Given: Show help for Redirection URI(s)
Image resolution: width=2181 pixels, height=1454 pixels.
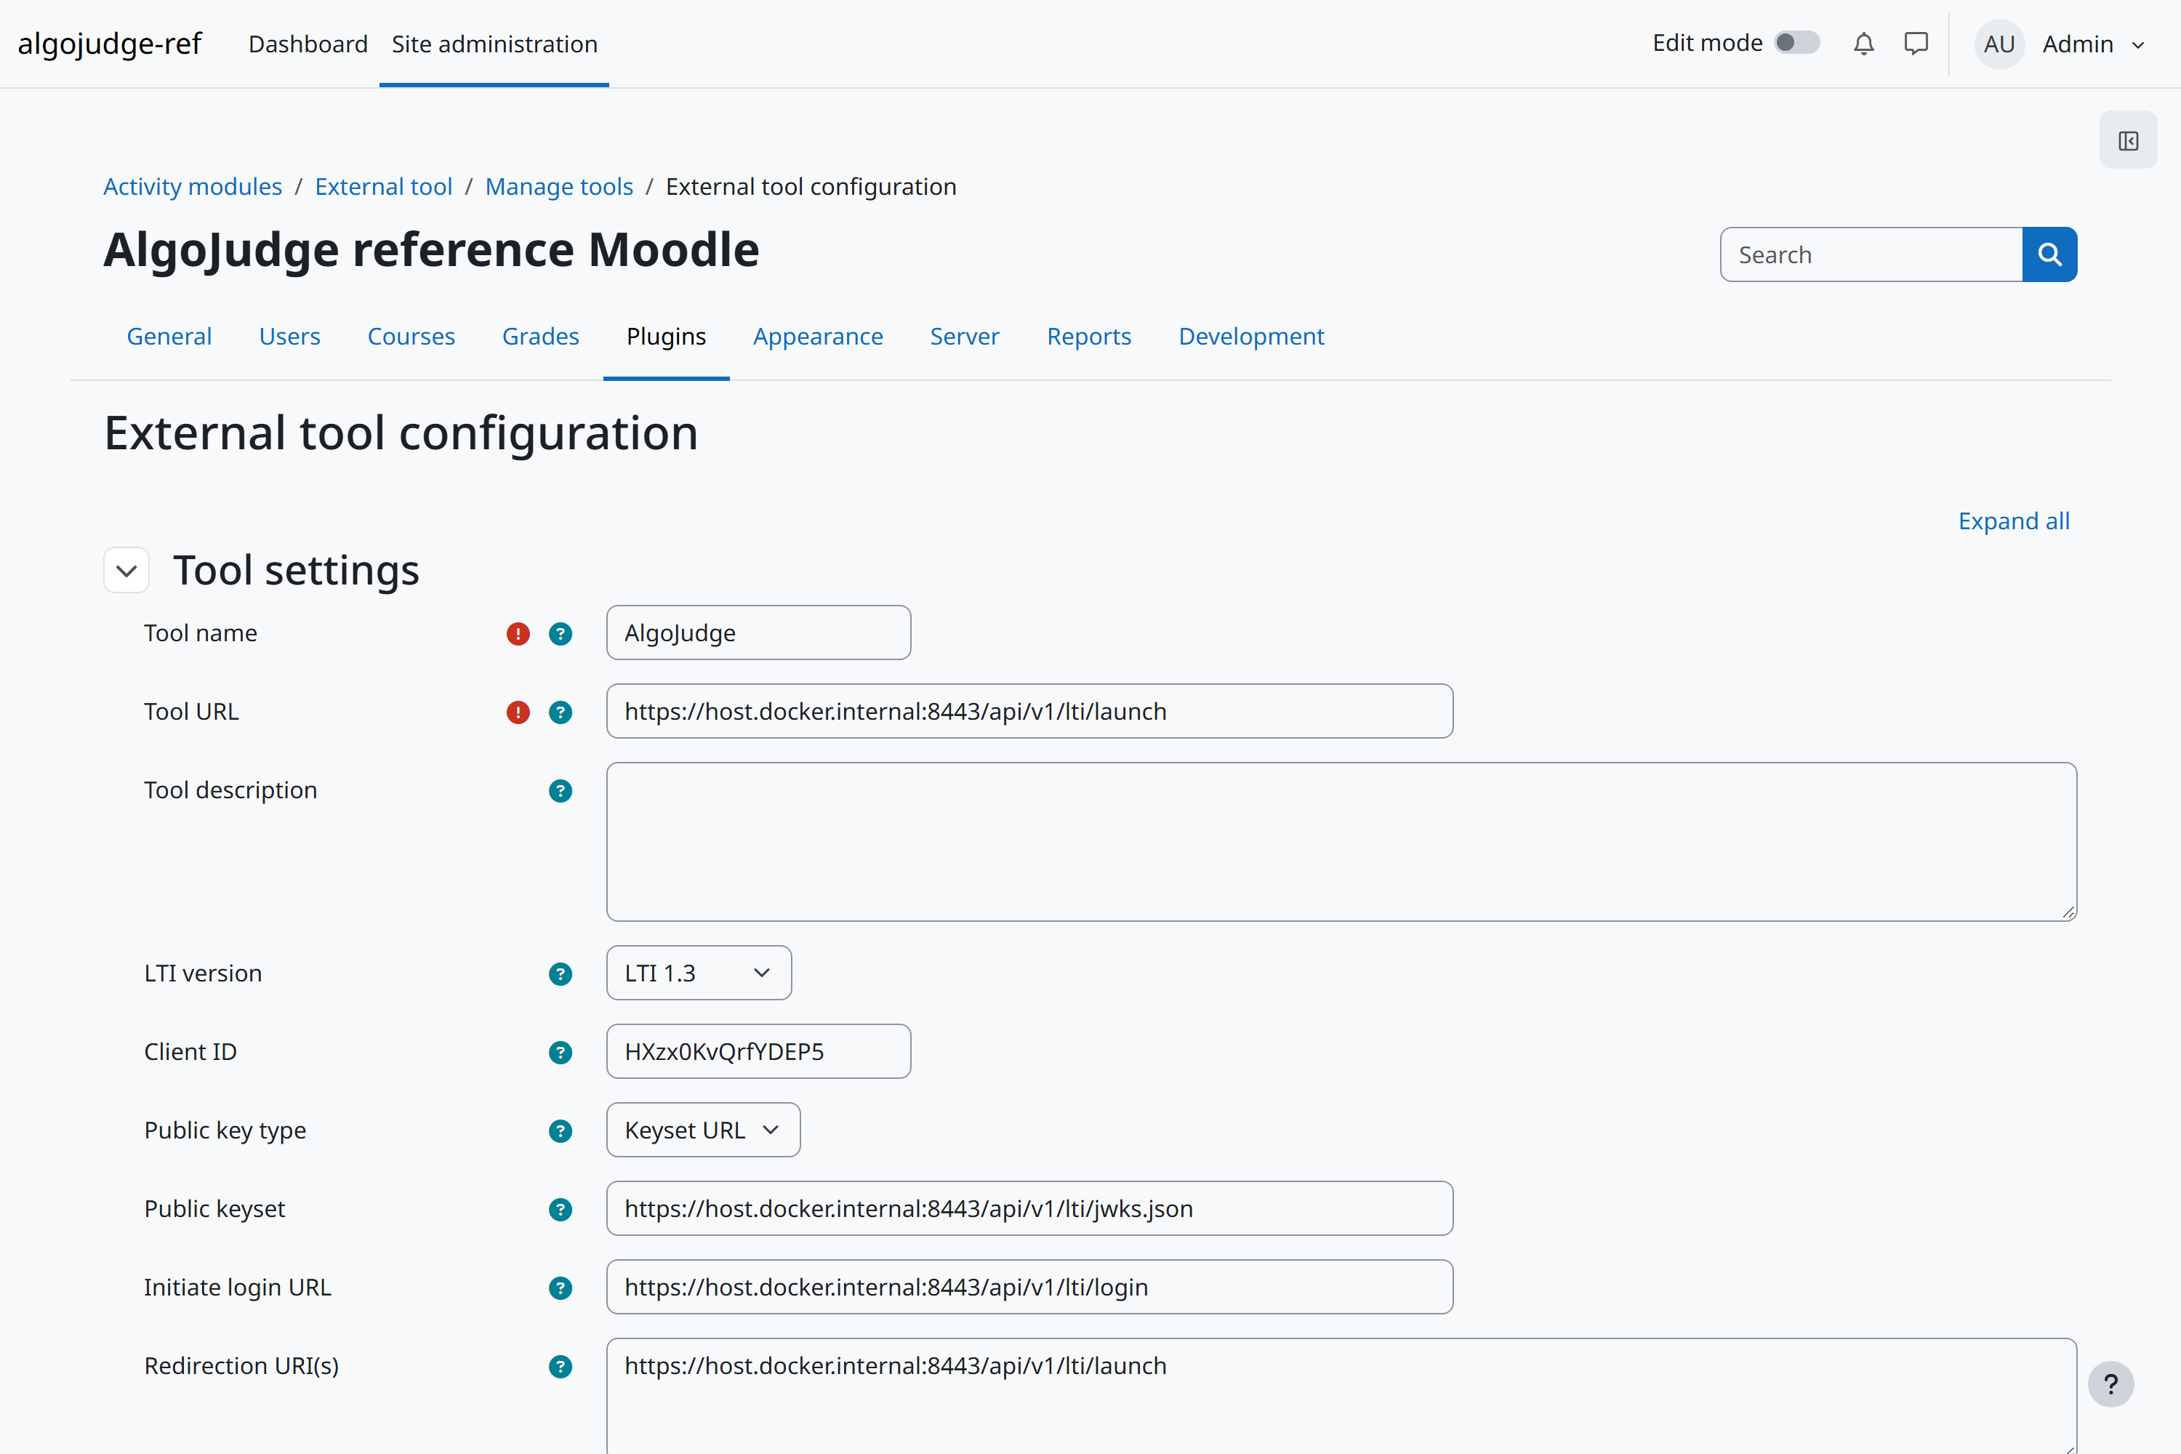Looking at the screenshot, I should [560, 1367].
